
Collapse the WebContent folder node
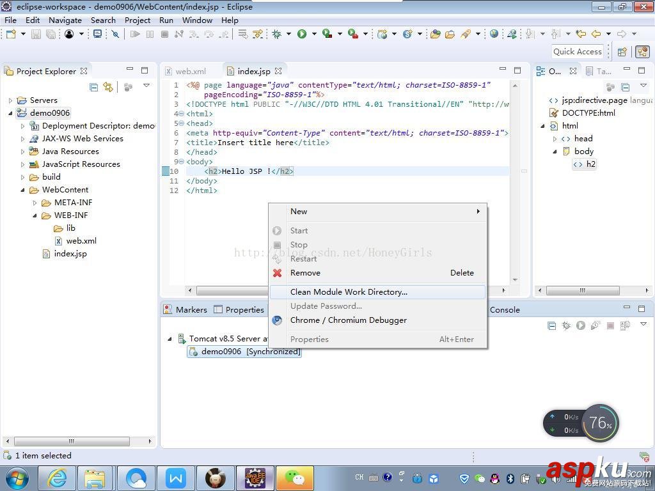[x=23, y=190]
